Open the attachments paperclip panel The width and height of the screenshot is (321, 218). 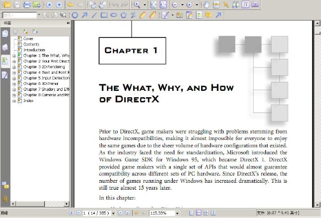click(5, 198)
